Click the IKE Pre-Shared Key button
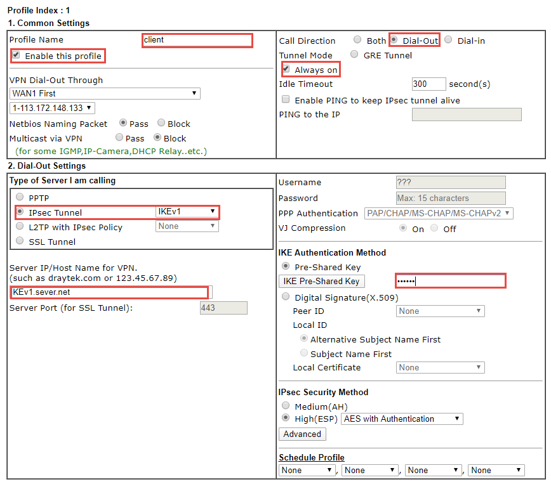 (x=321, y=281)
